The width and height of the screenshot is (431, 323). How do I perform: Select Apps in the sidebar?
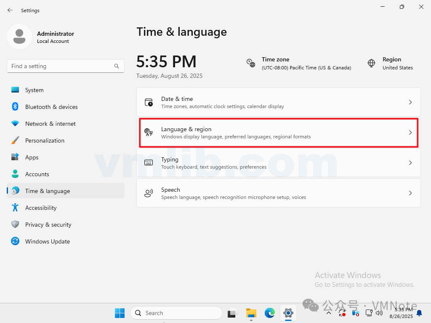tap(32, 157)
